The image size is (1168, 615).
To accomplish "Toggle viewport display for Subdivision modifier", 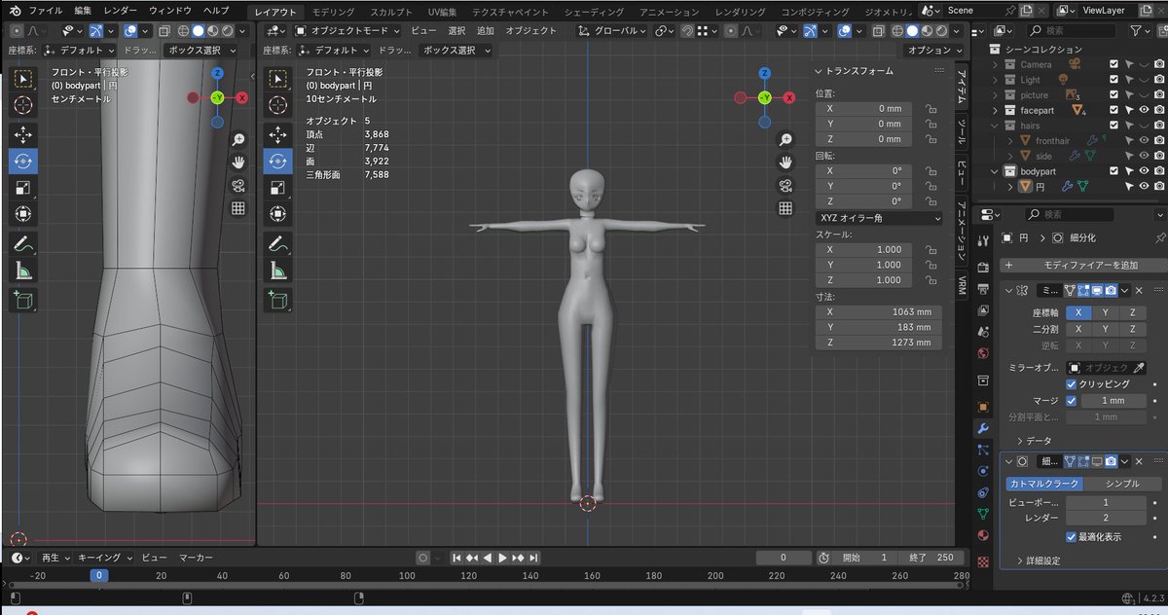I will 1096,461.
